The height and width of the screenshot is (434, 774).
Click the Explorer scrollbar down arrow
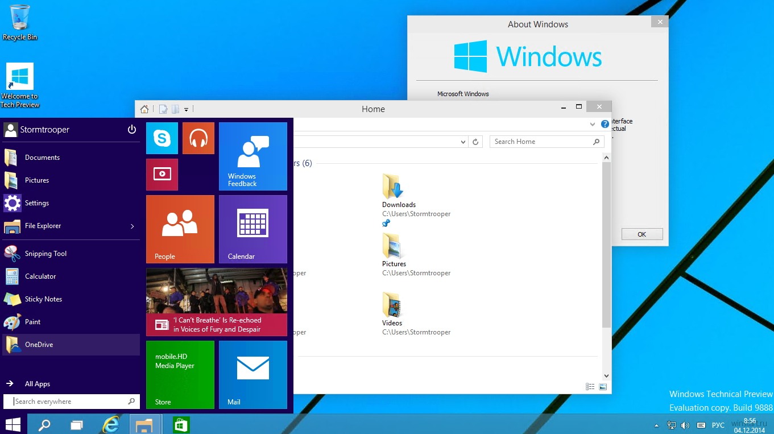[x=606, y=375]
